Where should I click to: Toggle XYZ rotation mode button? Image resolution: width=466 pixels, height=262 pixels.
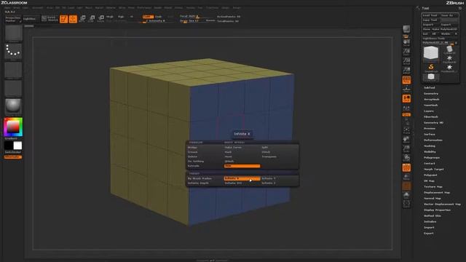406,115
